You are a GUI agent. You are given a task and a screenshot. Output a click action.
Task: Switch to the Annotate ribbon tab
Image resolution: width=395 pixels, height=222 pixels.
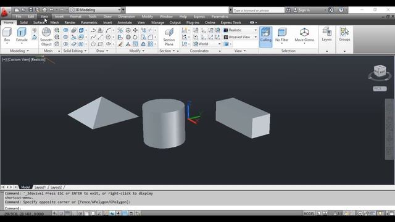pyautogui.click(x=125, y=22)
